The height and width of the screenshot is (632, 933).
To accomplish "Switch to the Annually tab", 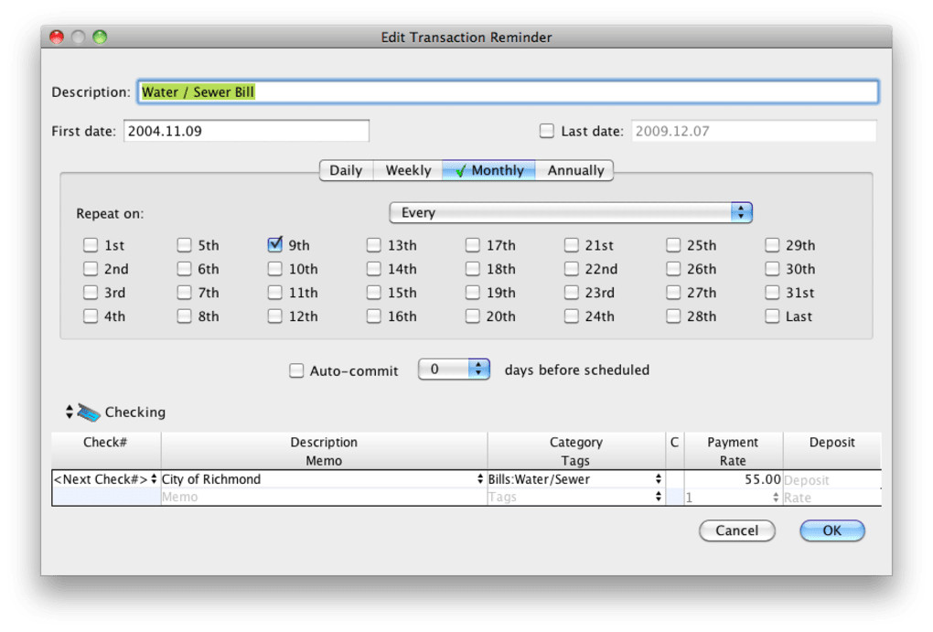I will (574, 170).
